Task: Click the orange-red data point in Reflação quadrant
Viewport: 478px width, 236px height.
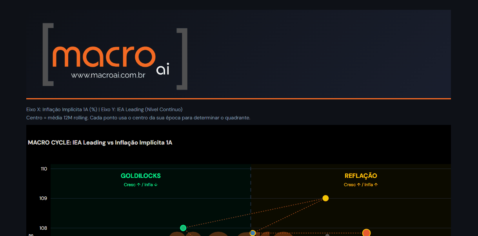Action: pos(366,233)
